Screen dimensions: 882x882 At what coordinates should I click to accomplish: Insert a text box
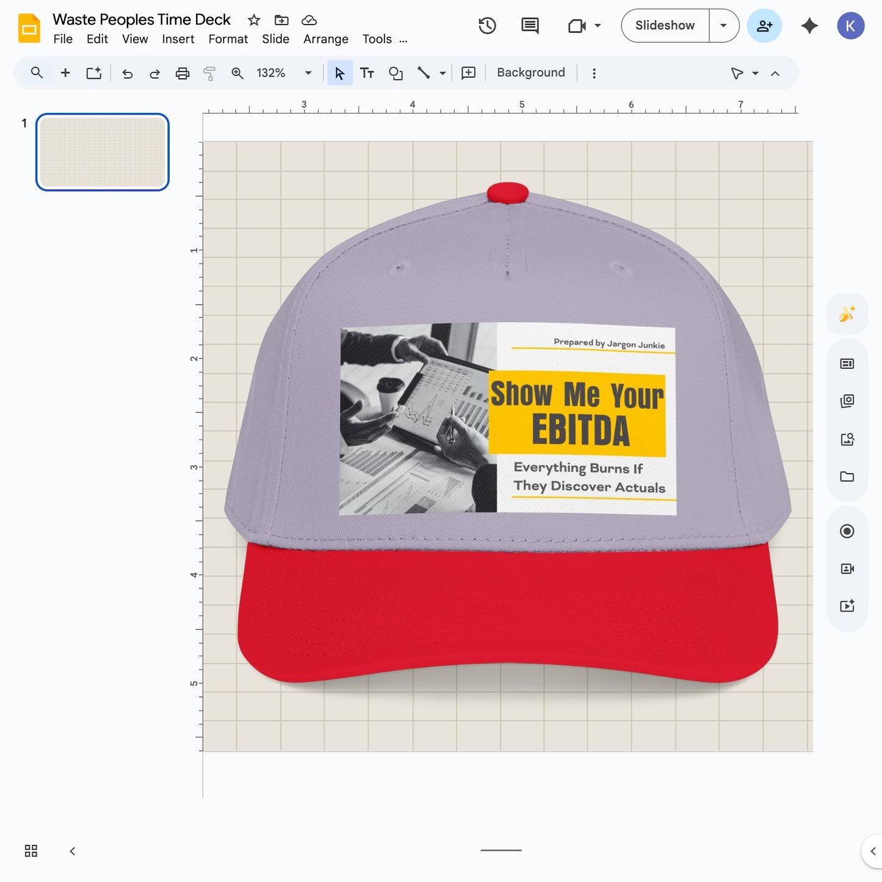pos(367,73)
